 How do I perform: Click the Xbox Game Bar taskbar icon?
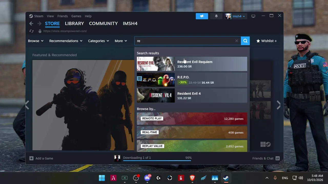[125, 178]
